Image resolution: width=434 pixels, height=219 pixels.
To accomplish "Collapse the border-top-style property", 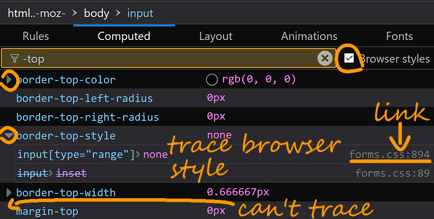I will [x=9, y=136].
